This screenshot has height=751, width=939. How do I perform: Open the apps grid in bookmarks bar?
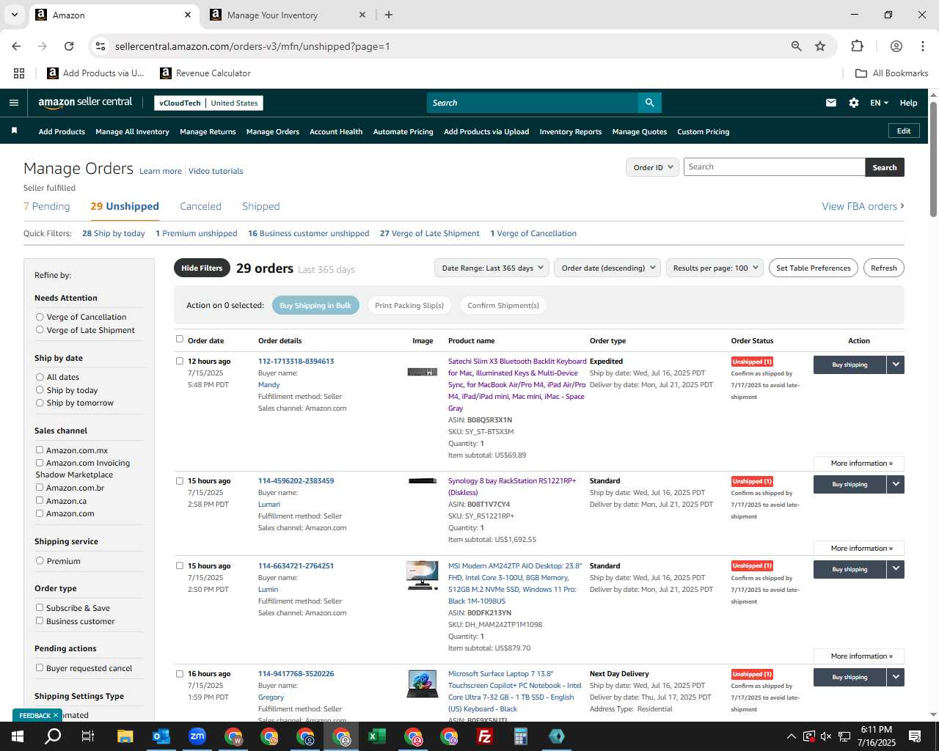(x=19, y=73)
